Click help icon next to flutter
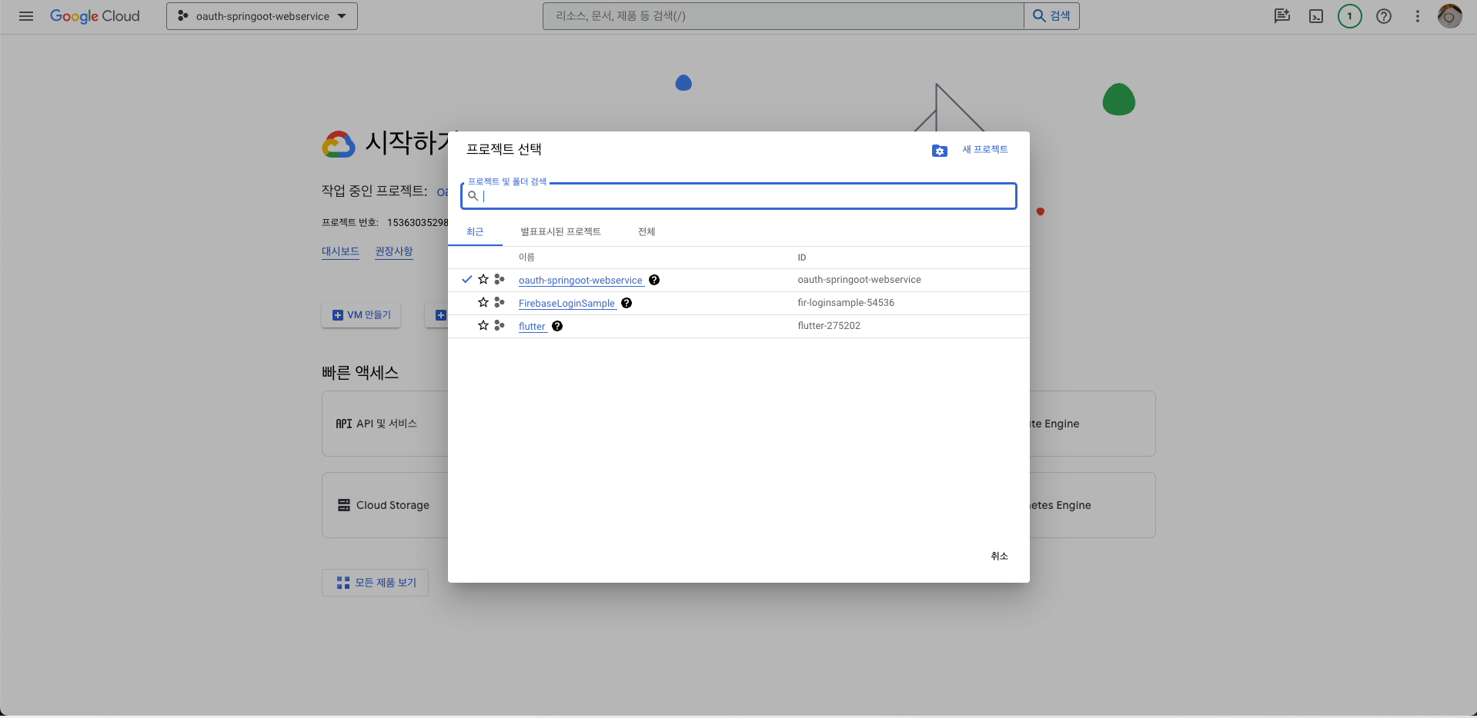 click(557, 326)
